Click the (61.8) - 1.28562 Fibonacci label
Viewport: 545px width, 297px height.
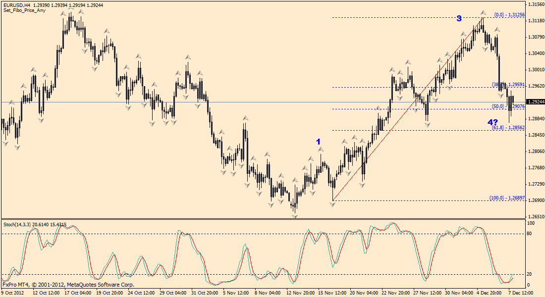[508, 128]
